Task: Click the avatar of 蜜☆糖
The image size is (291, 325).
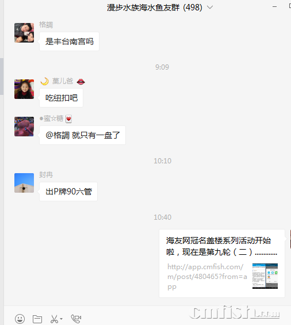Action: [x=24, y=127]
